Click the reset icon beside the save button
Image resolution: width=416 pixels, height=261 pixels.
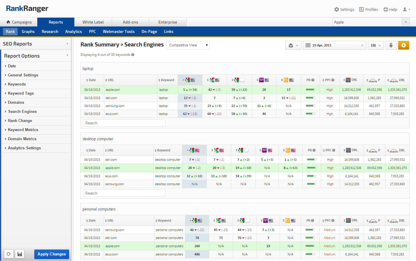pos(9,254)
